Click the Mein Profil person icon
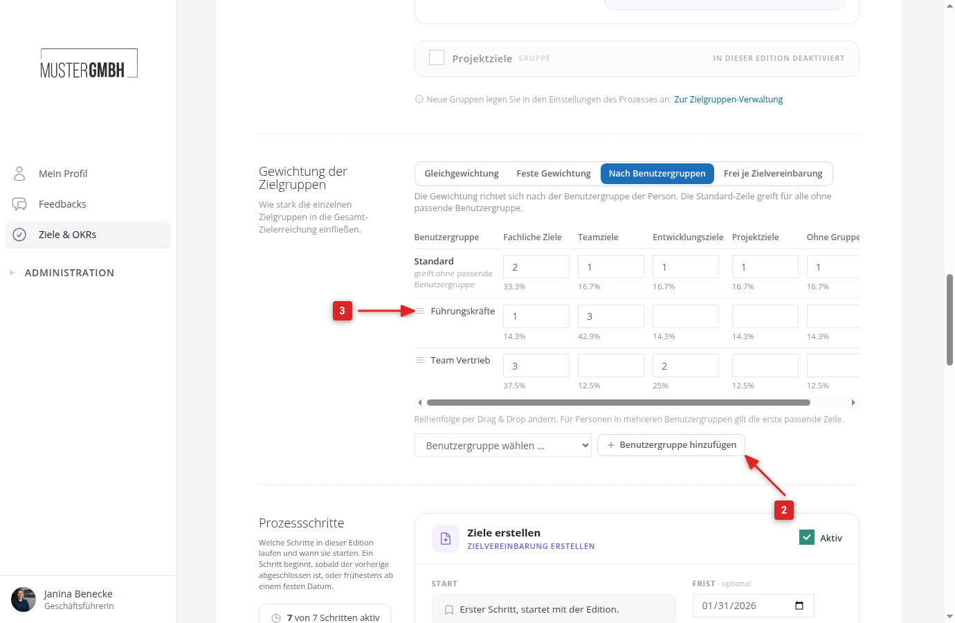This screenshot has width=955, height=623. [19, 173]
